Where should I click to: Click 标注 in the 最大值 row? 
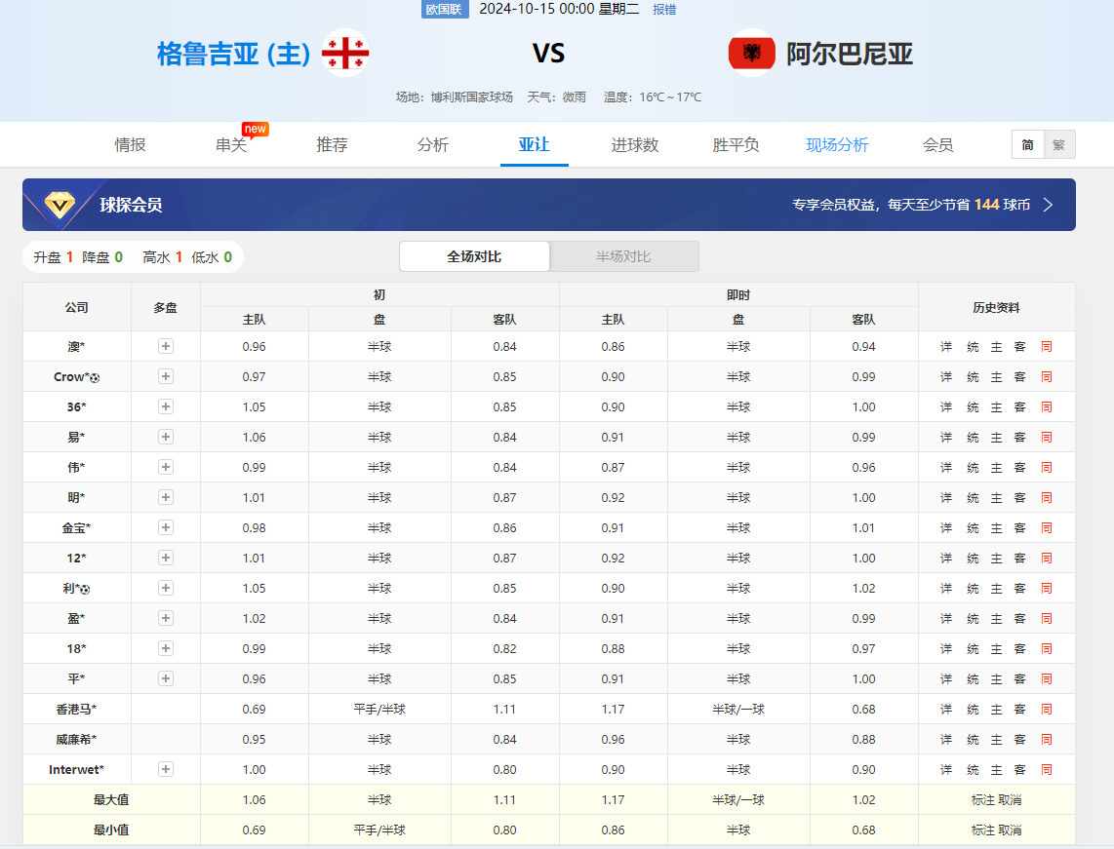pyautogui.click(x=983, y=800)
